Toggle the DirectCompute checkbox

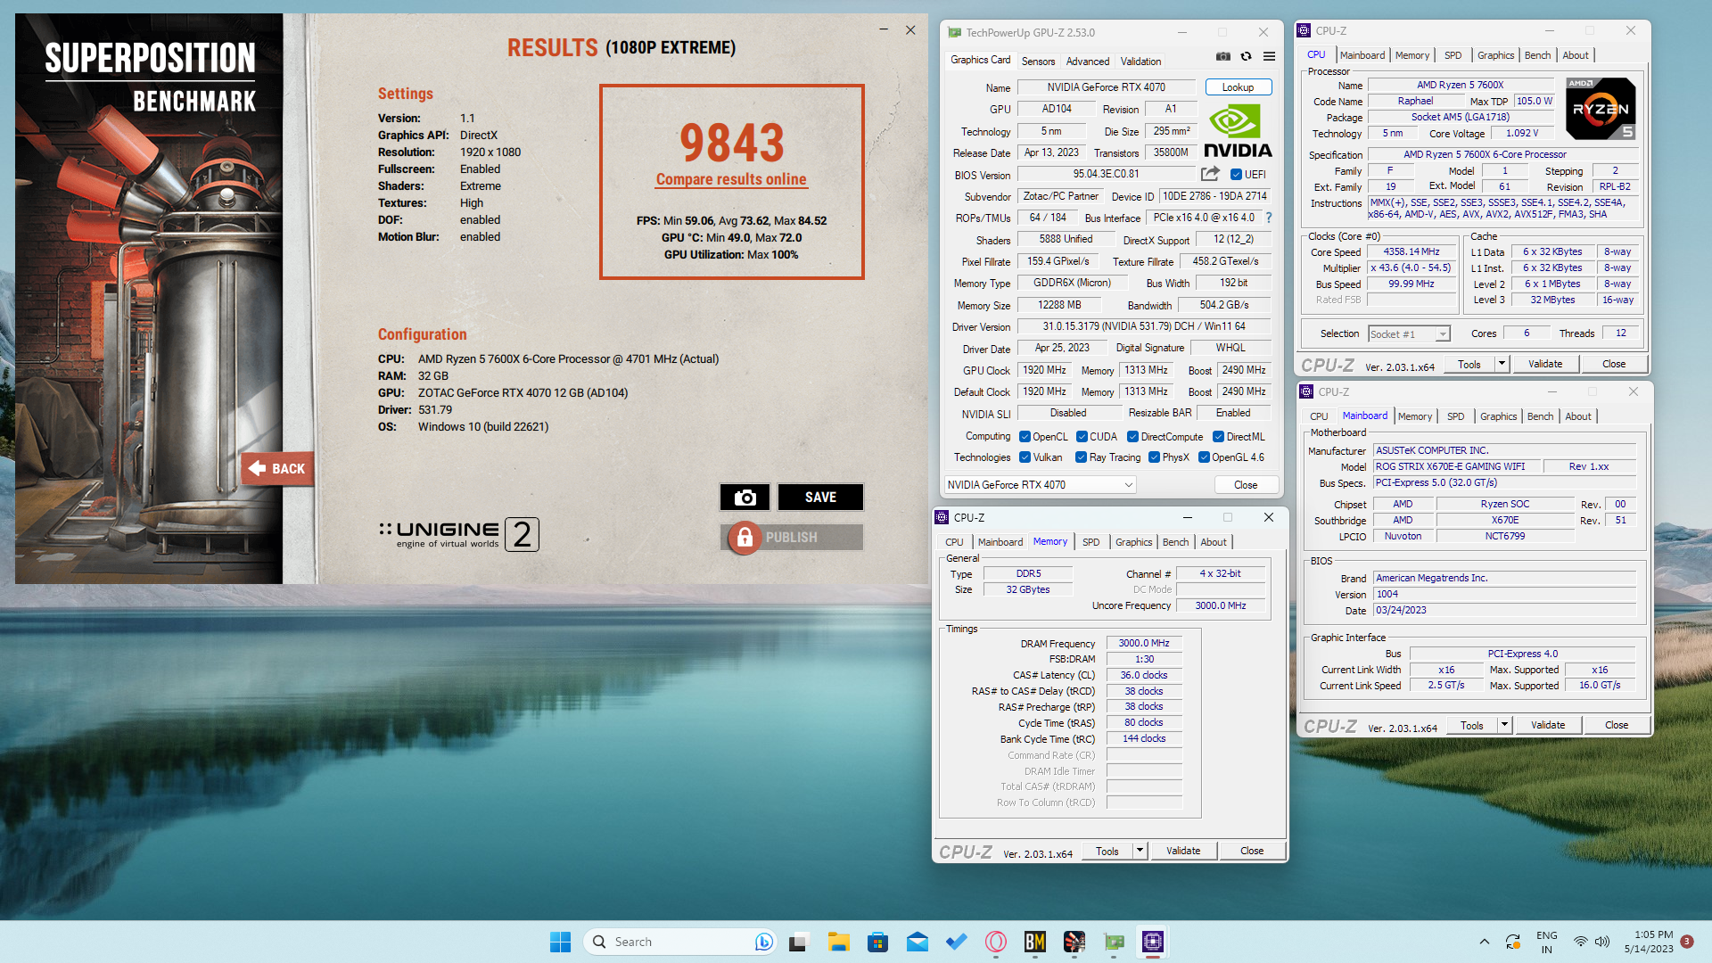coord(1132,437)
